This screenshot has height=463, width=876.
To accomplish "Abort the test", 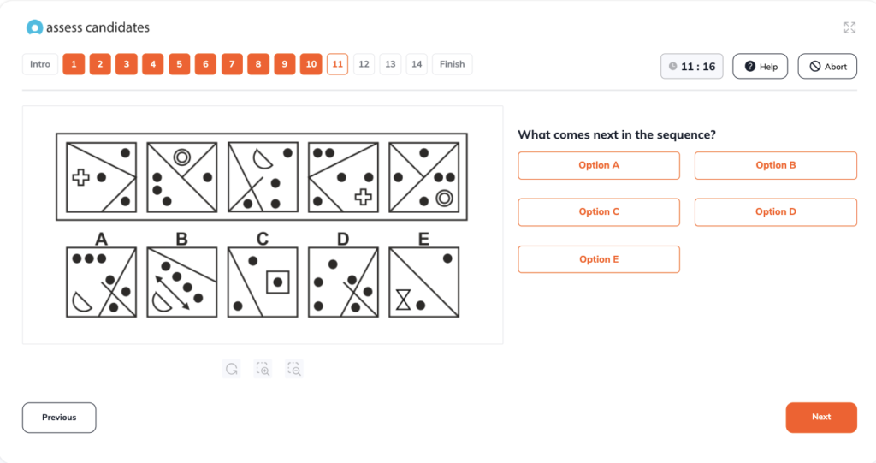I will [827, 67].
